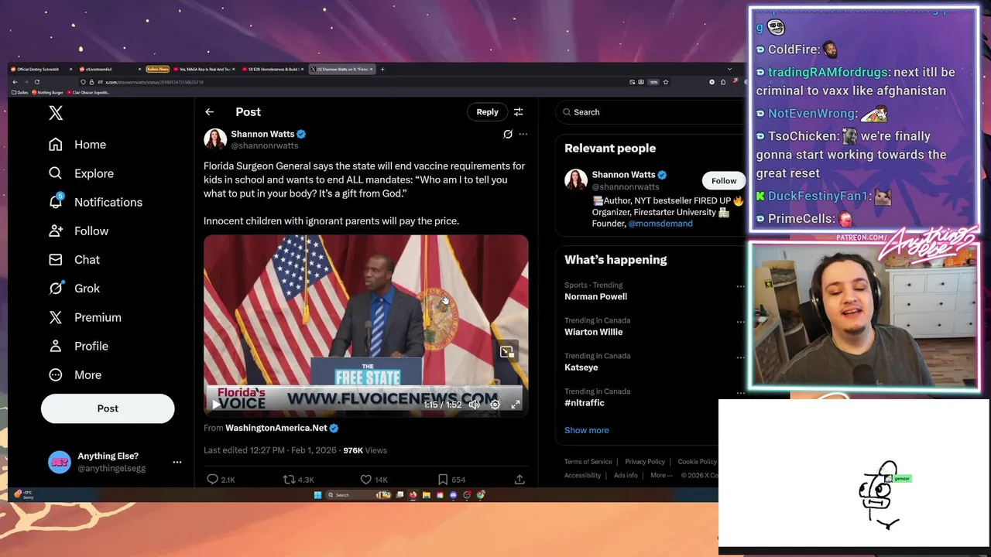Open account menu dots next to Anything Else?
Screen dimensions: 991x557
177,462
